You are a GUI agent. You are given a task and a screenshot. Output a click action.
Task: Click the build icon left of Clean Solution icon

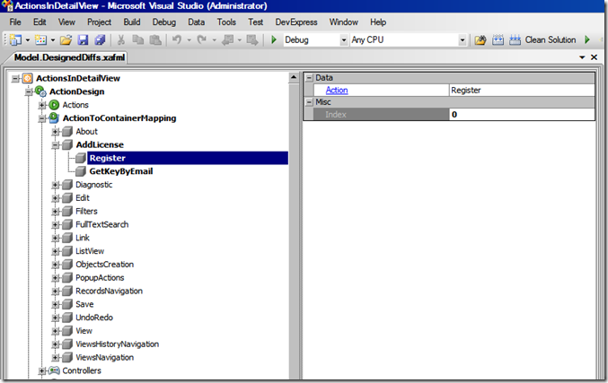pyautogui.click(x=498, y=39)
